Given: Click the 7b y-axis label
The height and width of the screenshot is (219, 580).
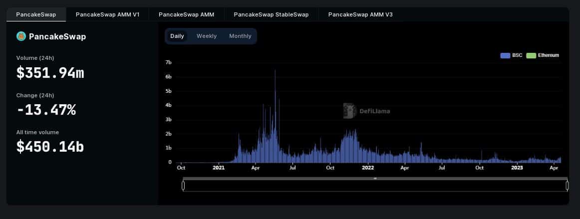Looking at the screenshot, I should (168, 62).
